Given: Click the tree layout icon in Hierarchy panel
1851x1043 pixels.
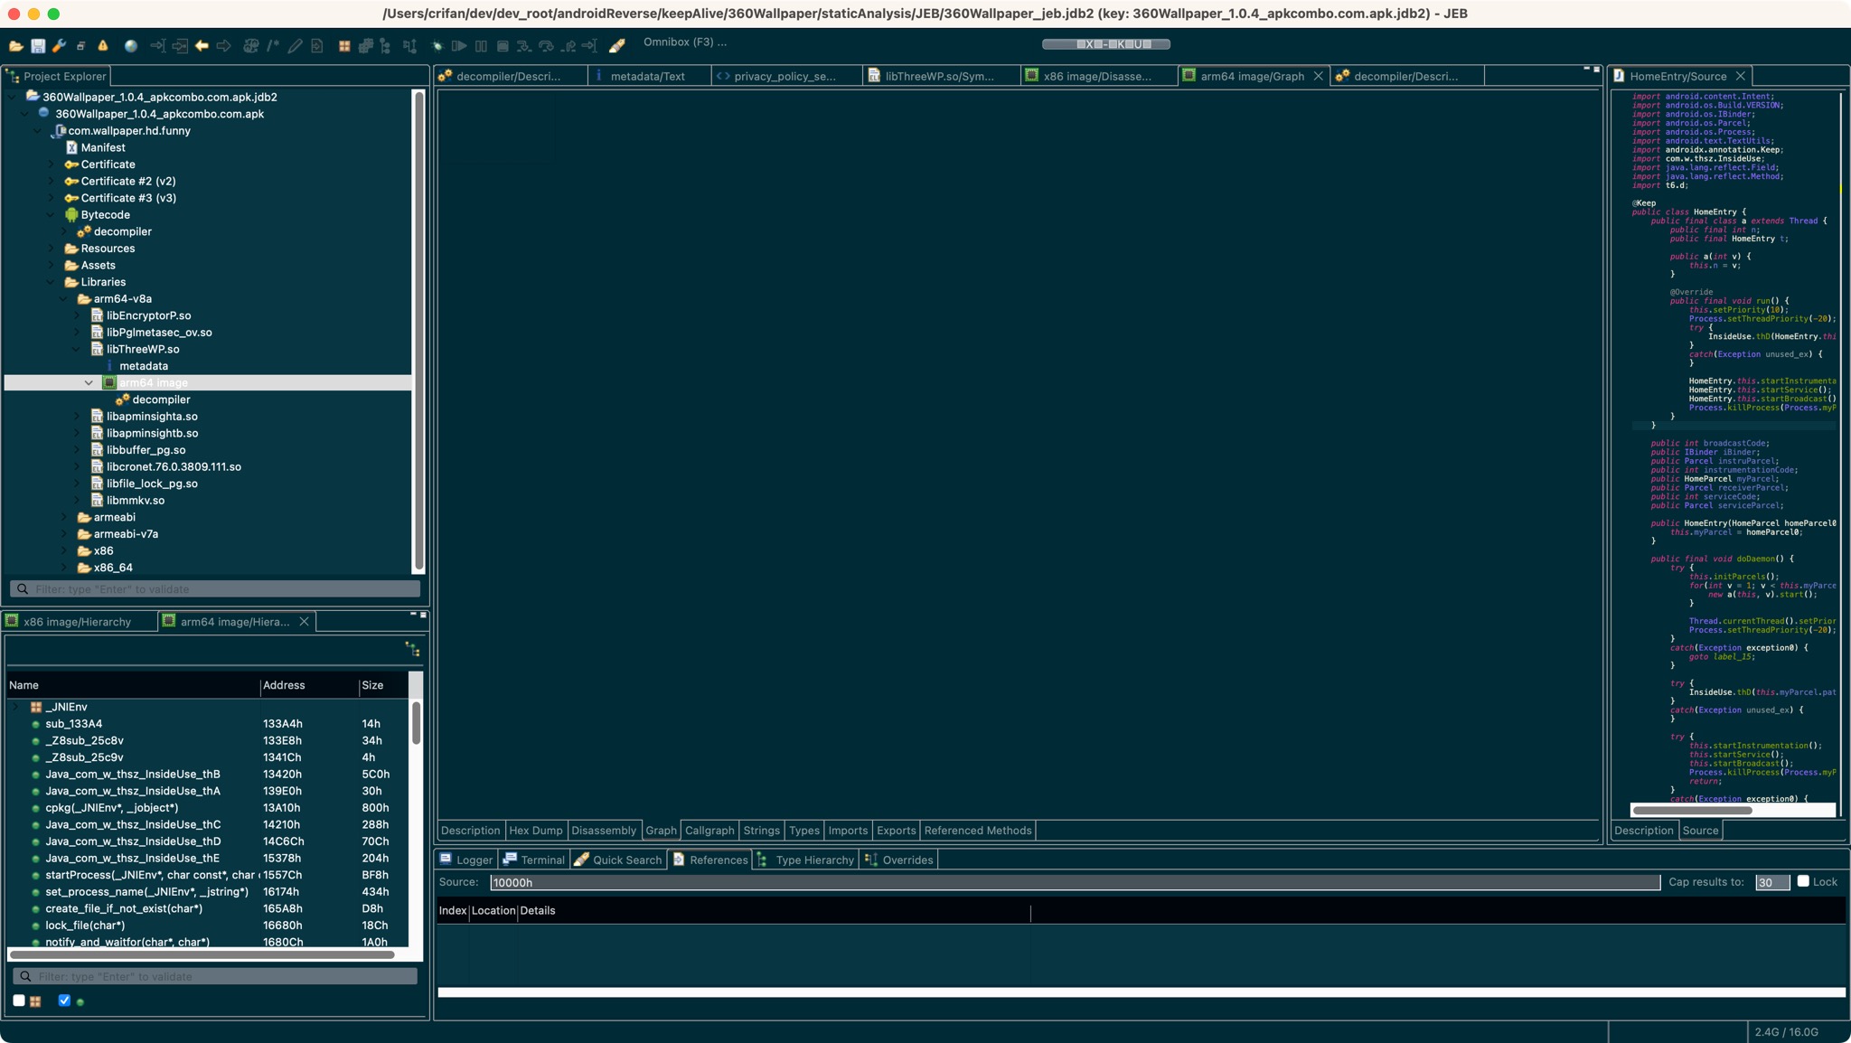Looking at the screenshot, I should [413, 649].
